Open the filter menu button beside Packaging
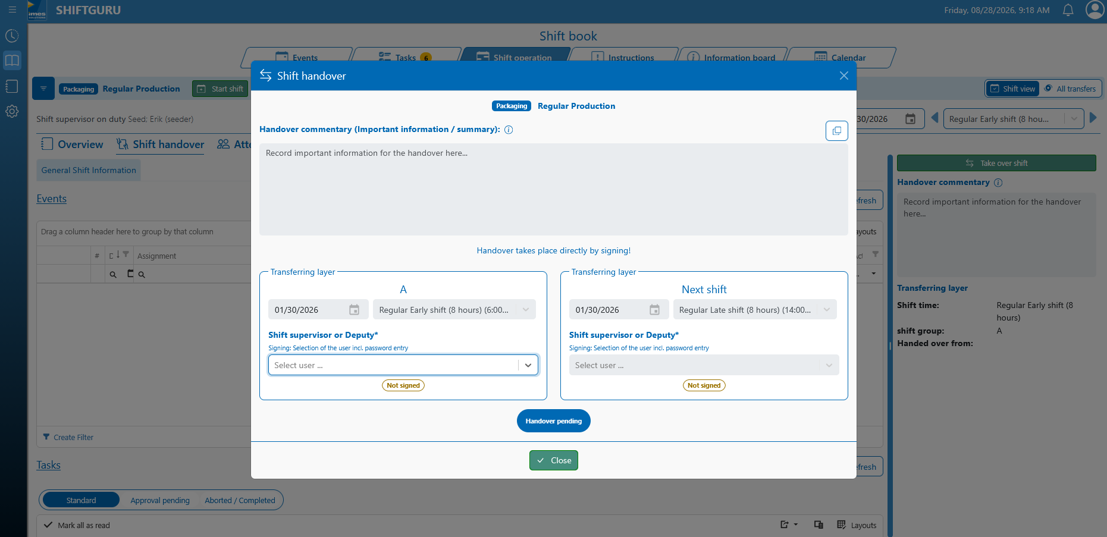This screenshot has width=1107, height=537. [x=43, y=89]
